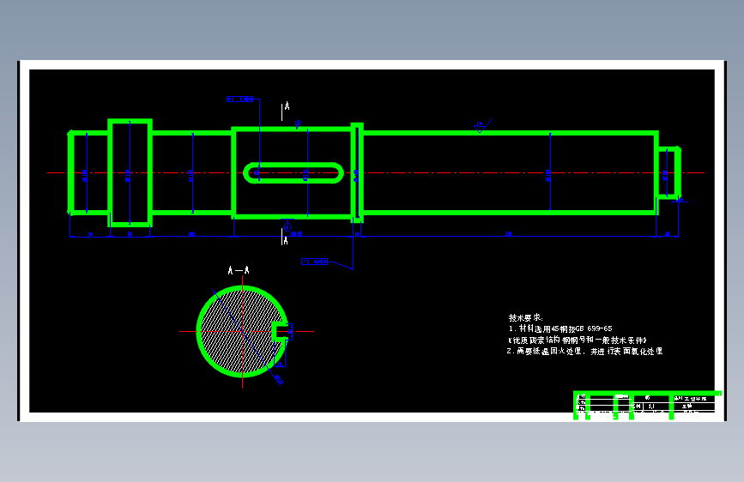Click technical note 2 about tempering treatment
744x482 pixels.
tap(584, 351)
